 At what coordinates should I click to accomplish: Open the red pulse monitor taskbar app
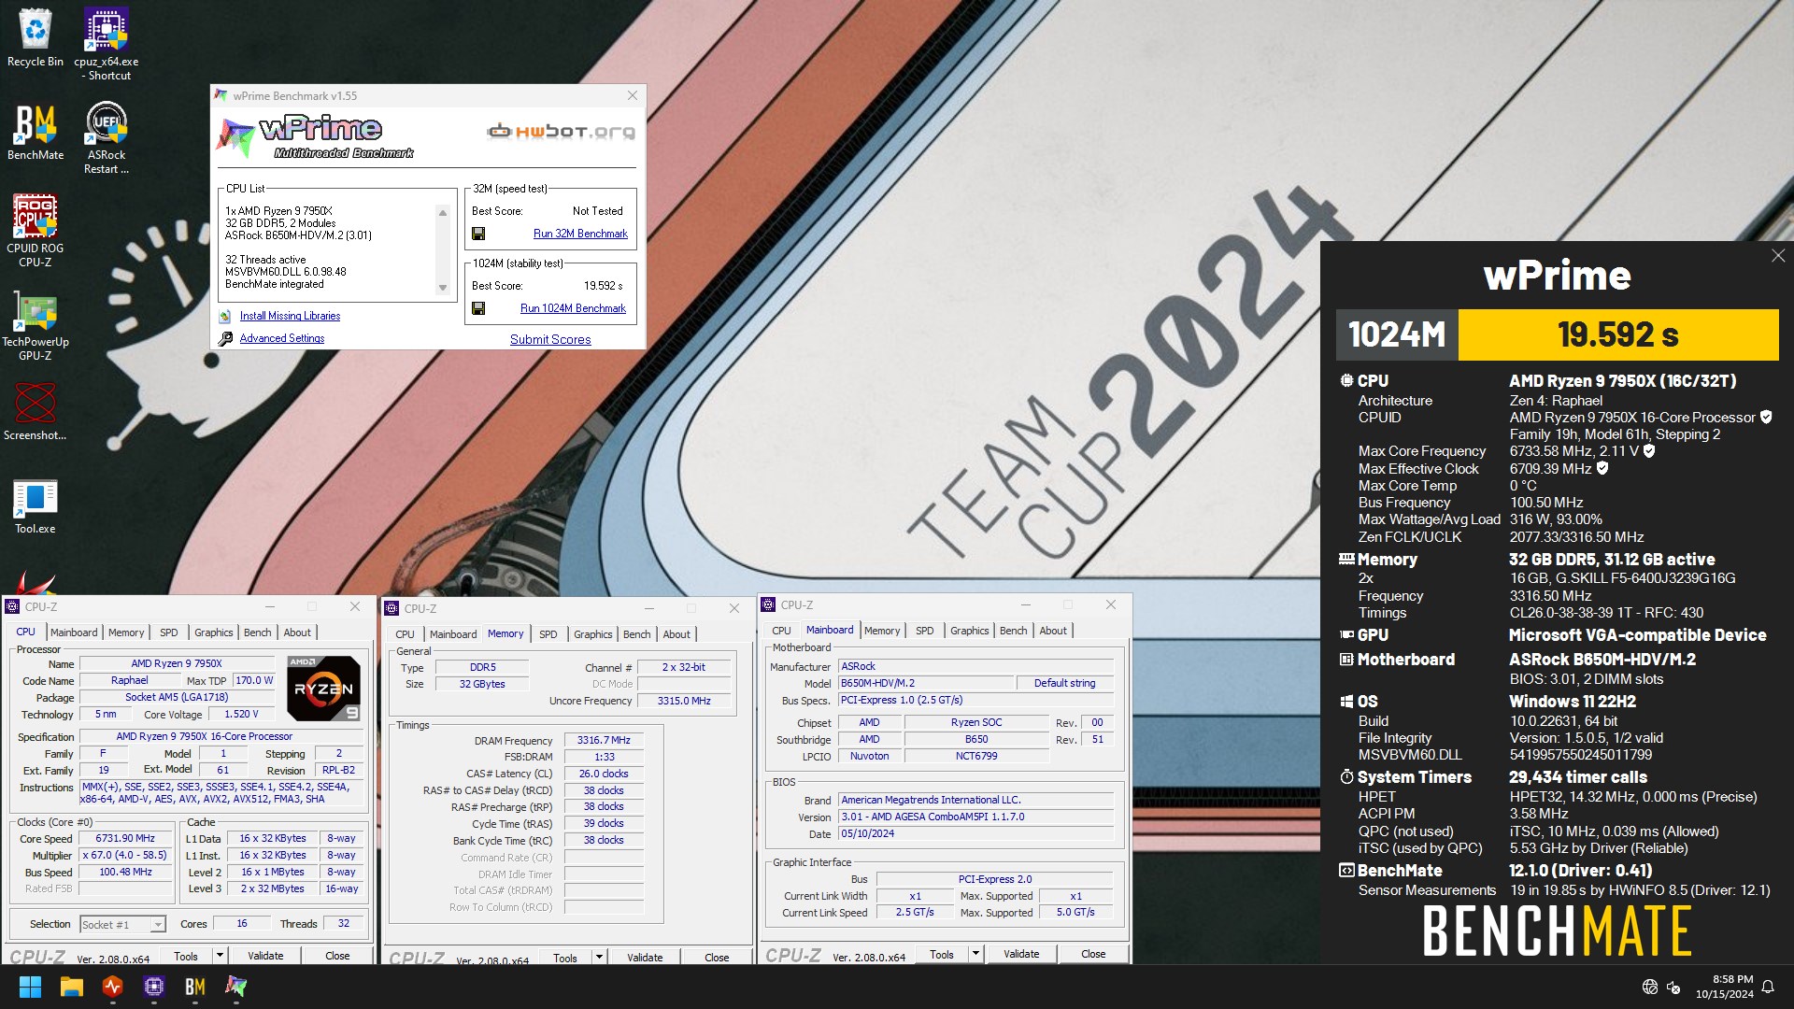click(112, 987)
